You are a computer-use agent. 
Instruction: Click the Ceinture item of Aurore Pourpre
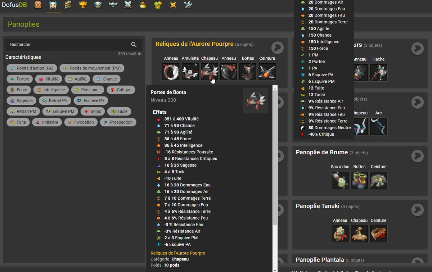[x=267, y=72]
